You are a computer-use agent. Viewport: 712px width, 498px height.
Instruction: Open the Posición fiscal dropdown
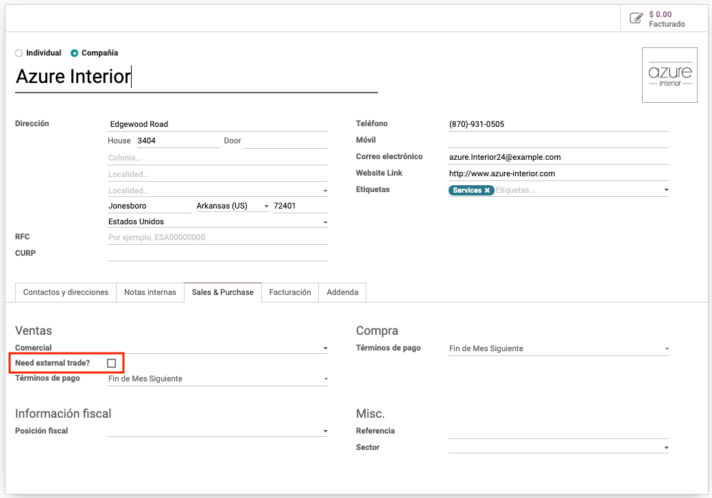[325, 431]
